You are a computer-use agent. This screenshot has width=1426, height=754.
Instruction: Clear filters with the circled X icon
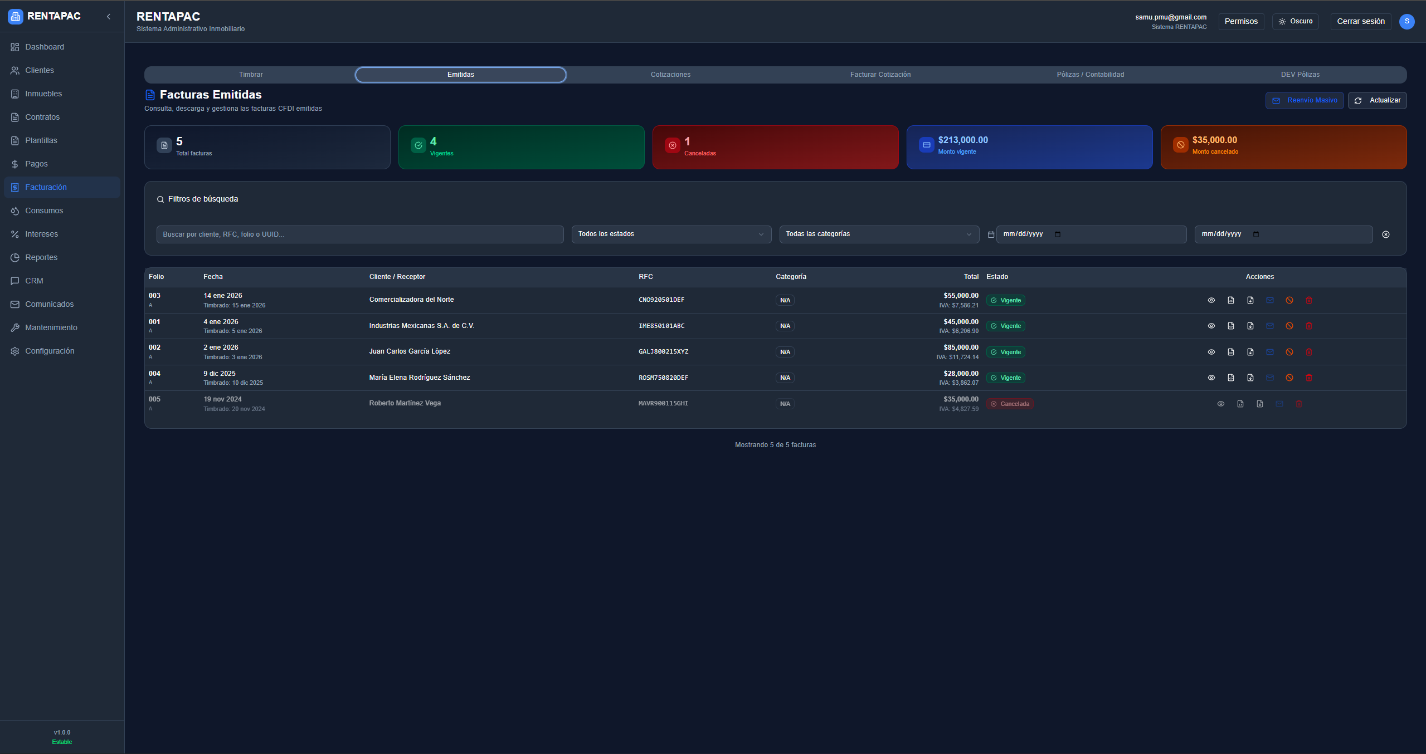(1385, 234)
